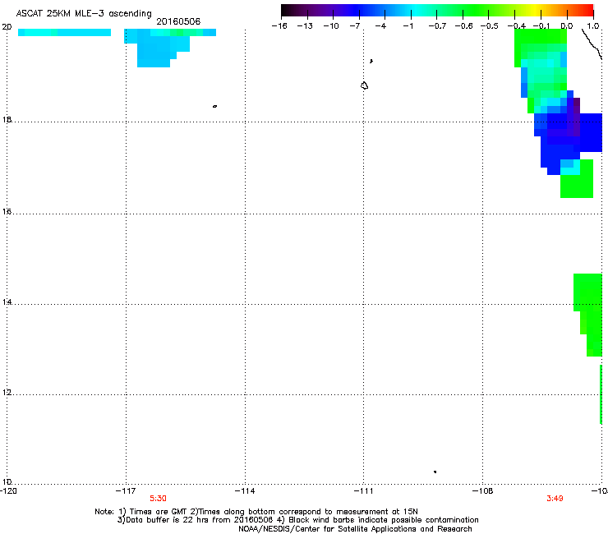Click the "-1" color bar label
Image resolution: width=608 pixels, height=534 pixels.
click(408, 26)
